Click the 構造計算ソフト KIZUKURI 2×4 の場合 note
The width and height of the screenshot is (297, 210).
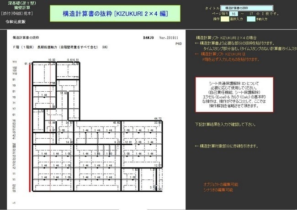point(226,37)
